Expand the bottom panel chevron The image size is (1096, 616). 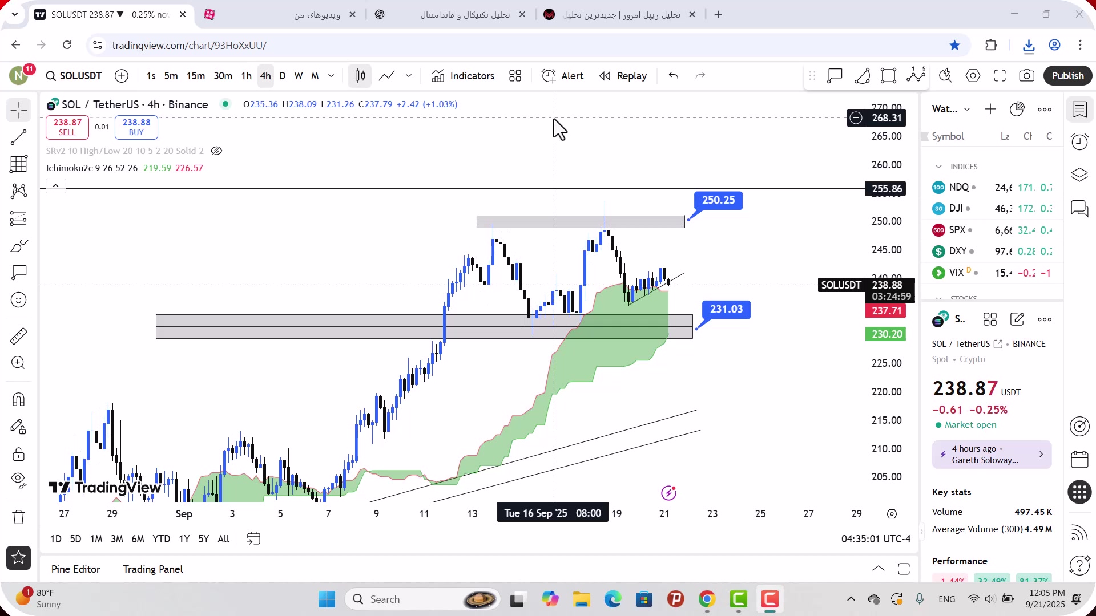tap(879, 569)
